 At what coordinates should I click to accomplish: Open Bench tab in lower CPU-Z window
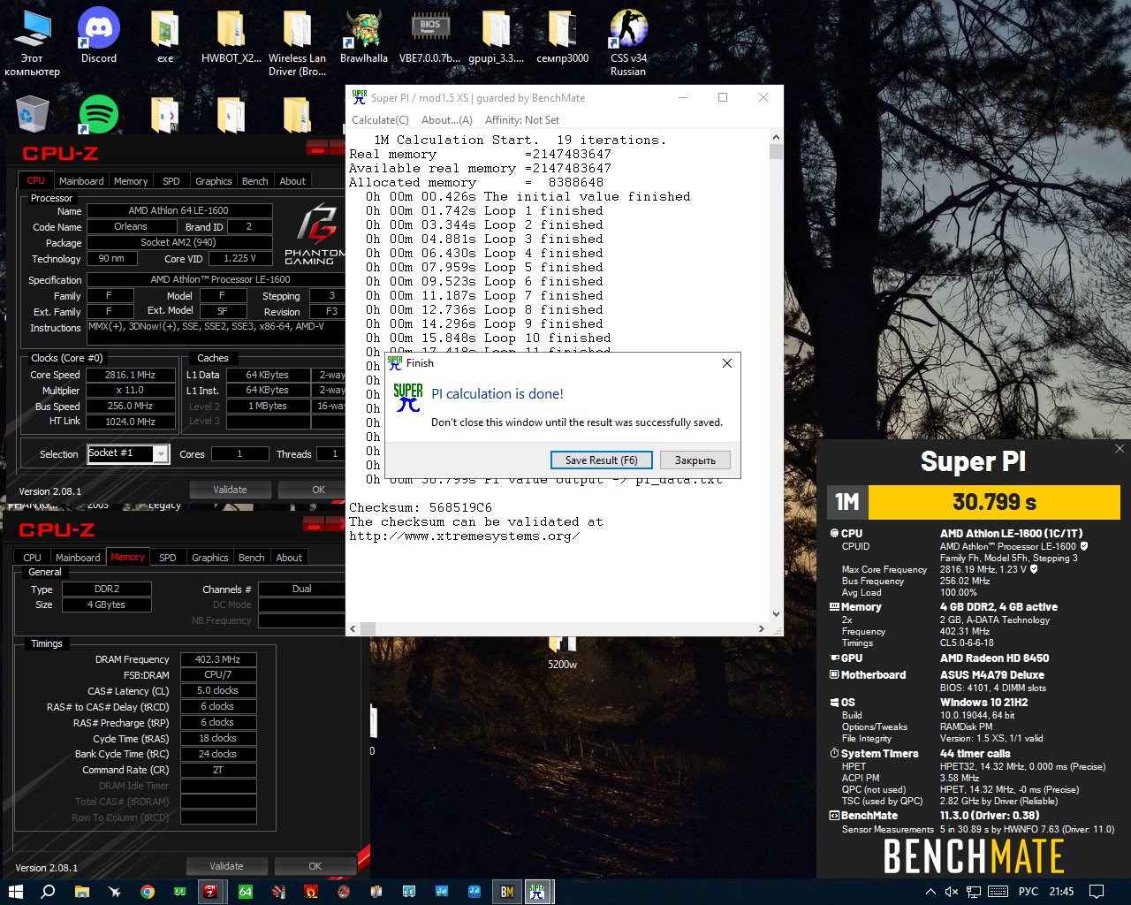coord(252,557)
